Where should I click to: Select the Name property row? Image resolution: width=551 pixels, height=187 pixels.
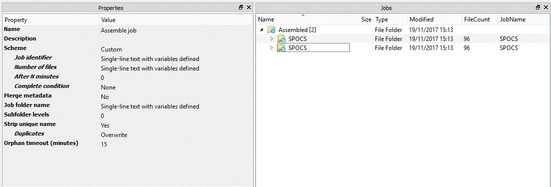(127, 30)
